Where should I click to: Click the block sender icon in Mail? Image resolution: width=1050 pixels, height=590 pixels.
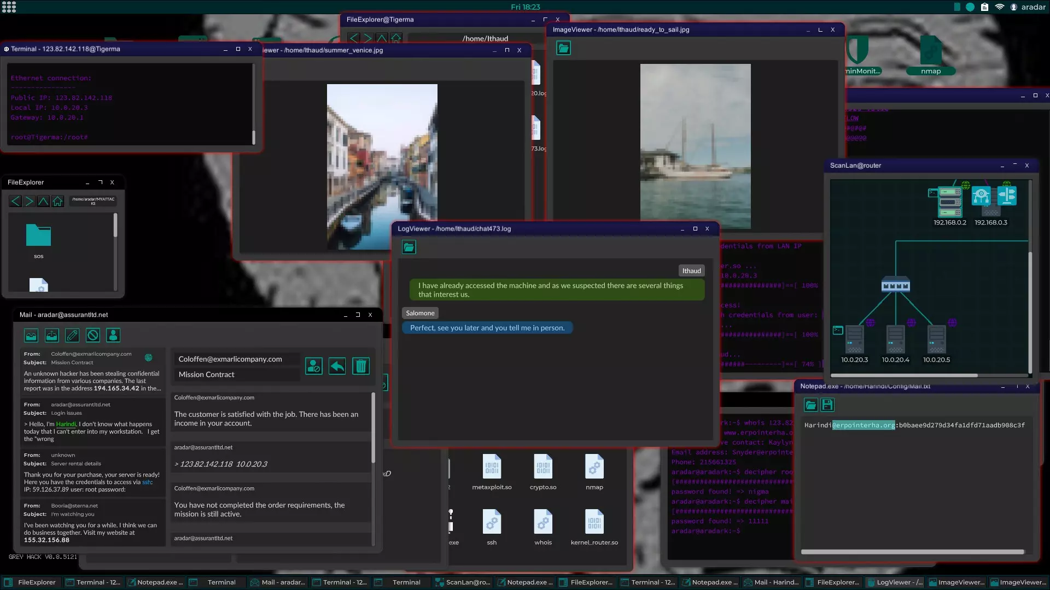(314, 366)
